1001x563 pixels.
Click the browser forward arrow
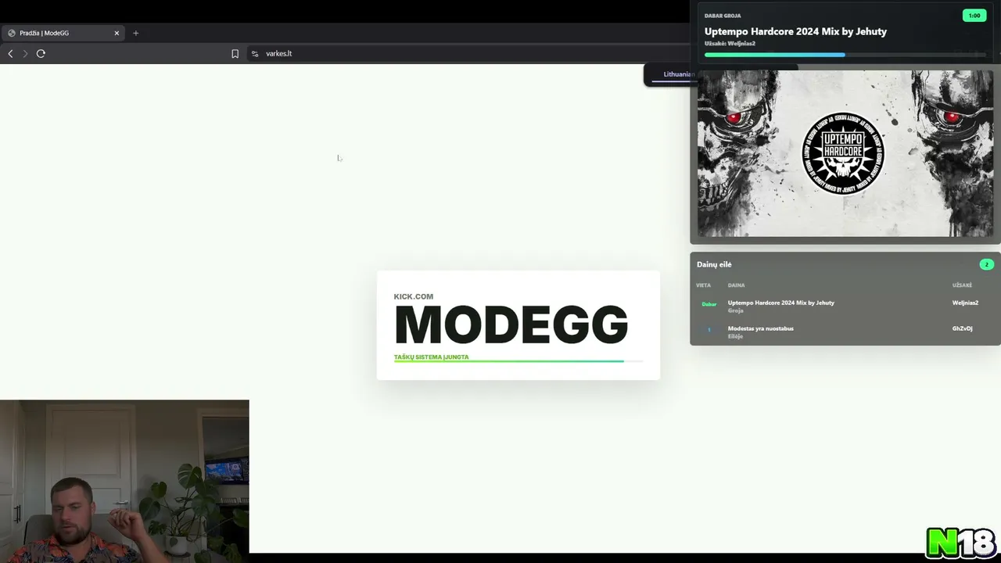25,53
